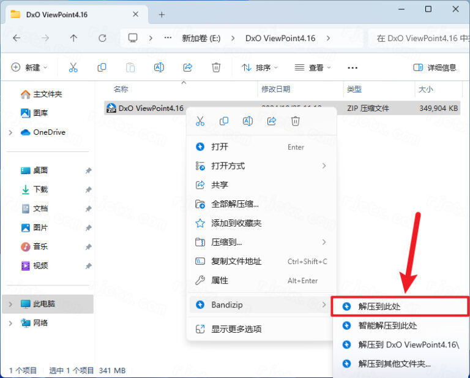Click the Delete icon in the context menu

click(295, 121)
